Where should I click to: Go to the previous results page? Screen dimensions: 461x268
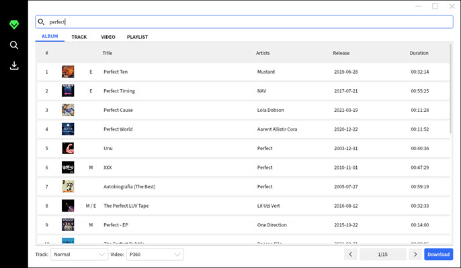click(351, 254)
